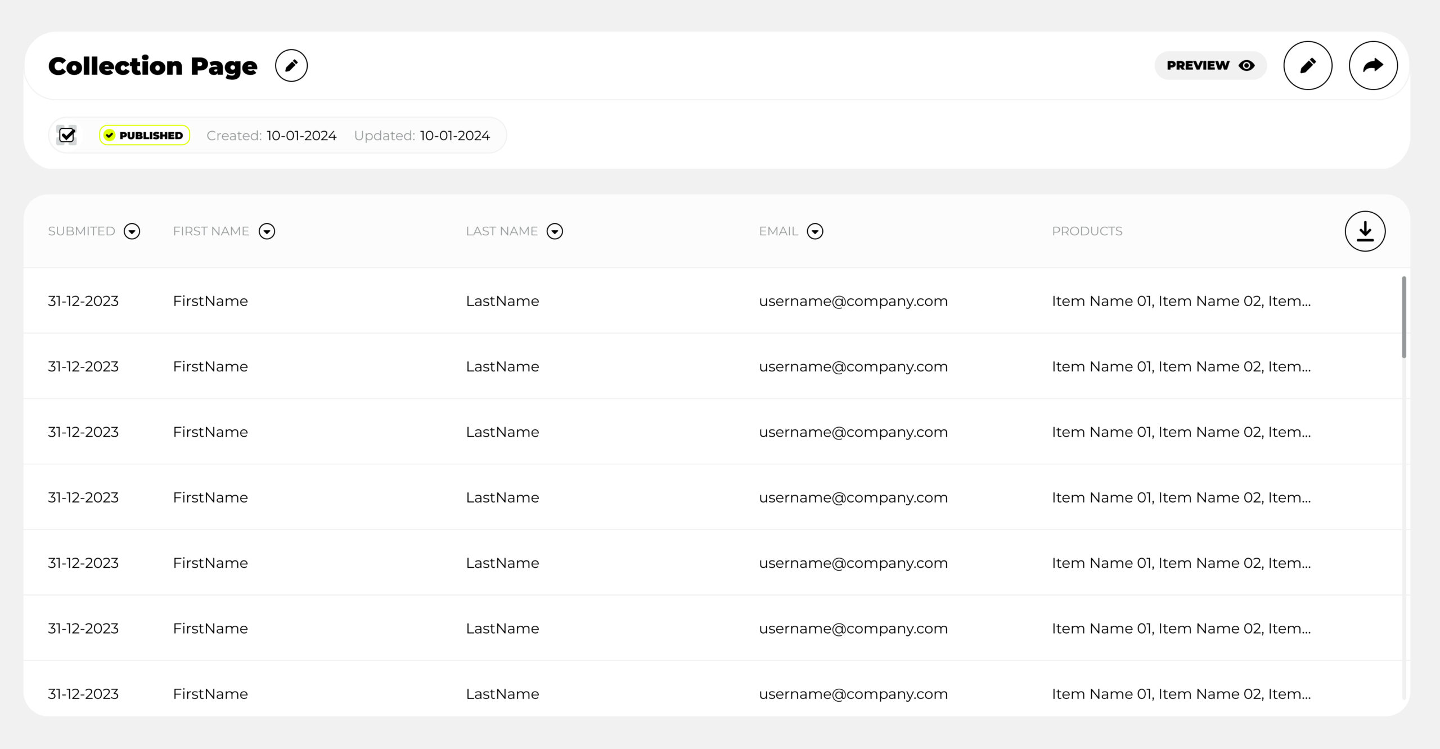Viewport: 1440px width, 749px height.
Task: Click the eye icon inside the Preview button
Action: click(1246, 65)
